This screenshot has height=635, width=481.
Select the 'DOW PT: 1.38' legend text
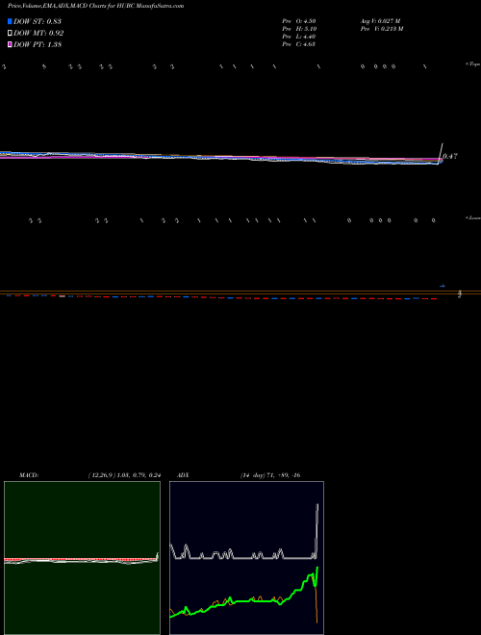[x=38, y=44]
